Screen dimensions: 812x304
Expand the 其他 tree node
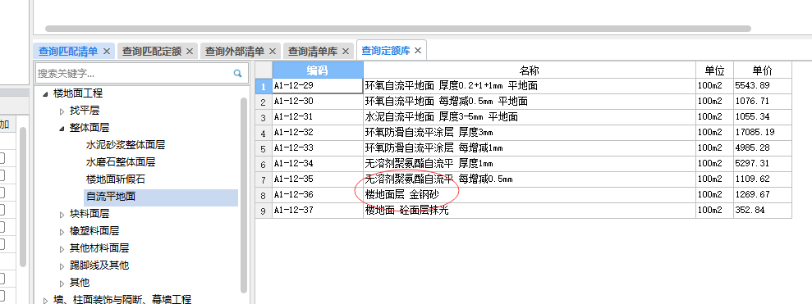(62, 283)
